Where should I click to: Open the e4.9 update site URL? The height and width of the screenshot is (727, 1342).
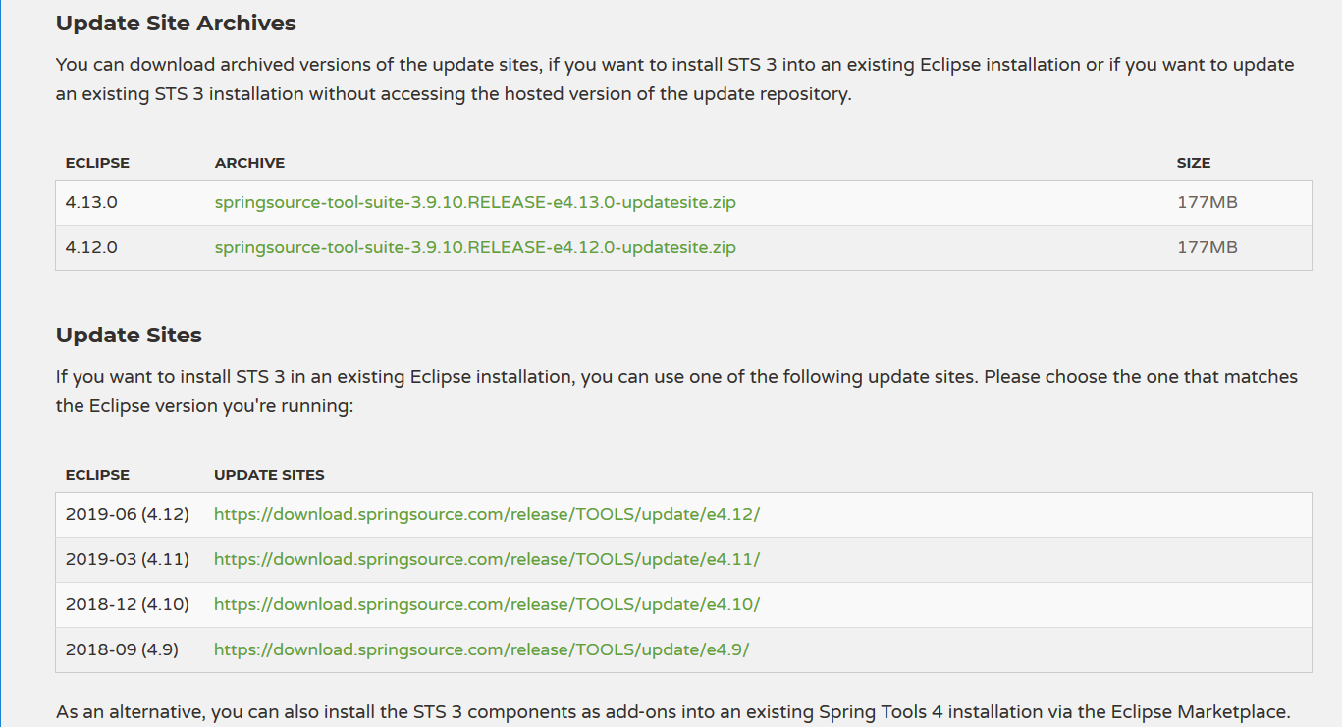tap(481, 649)
